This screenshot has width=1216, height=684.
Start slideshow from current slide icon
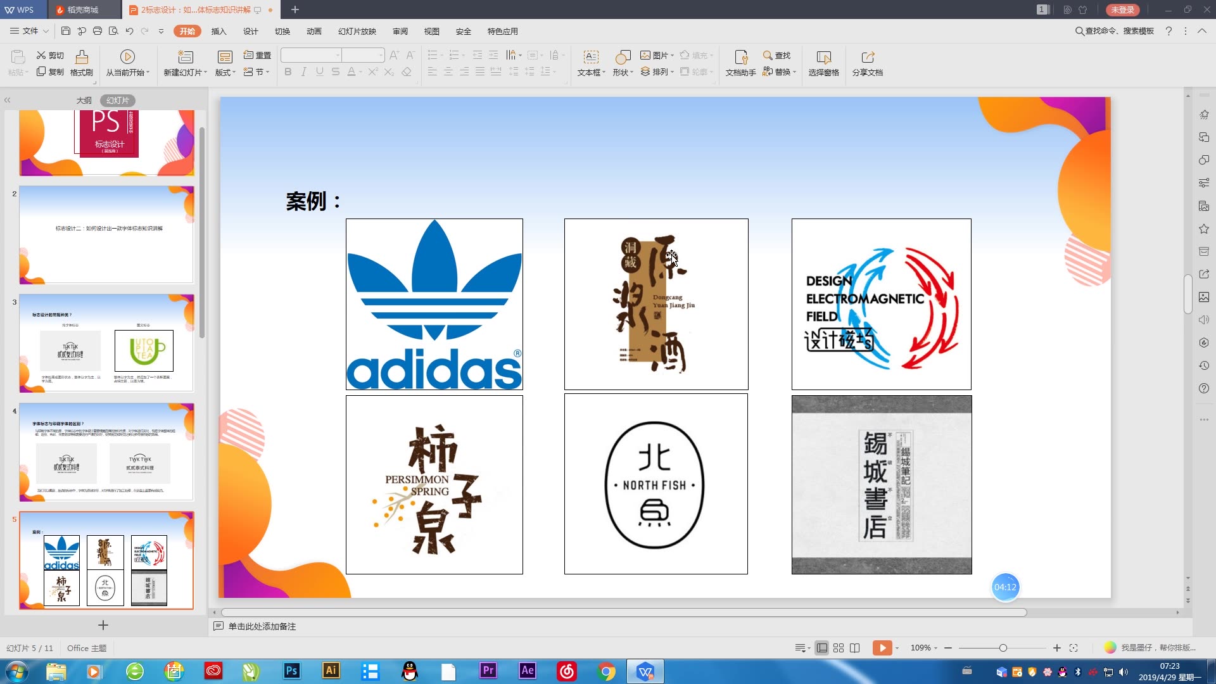click(x=127, y=57)
